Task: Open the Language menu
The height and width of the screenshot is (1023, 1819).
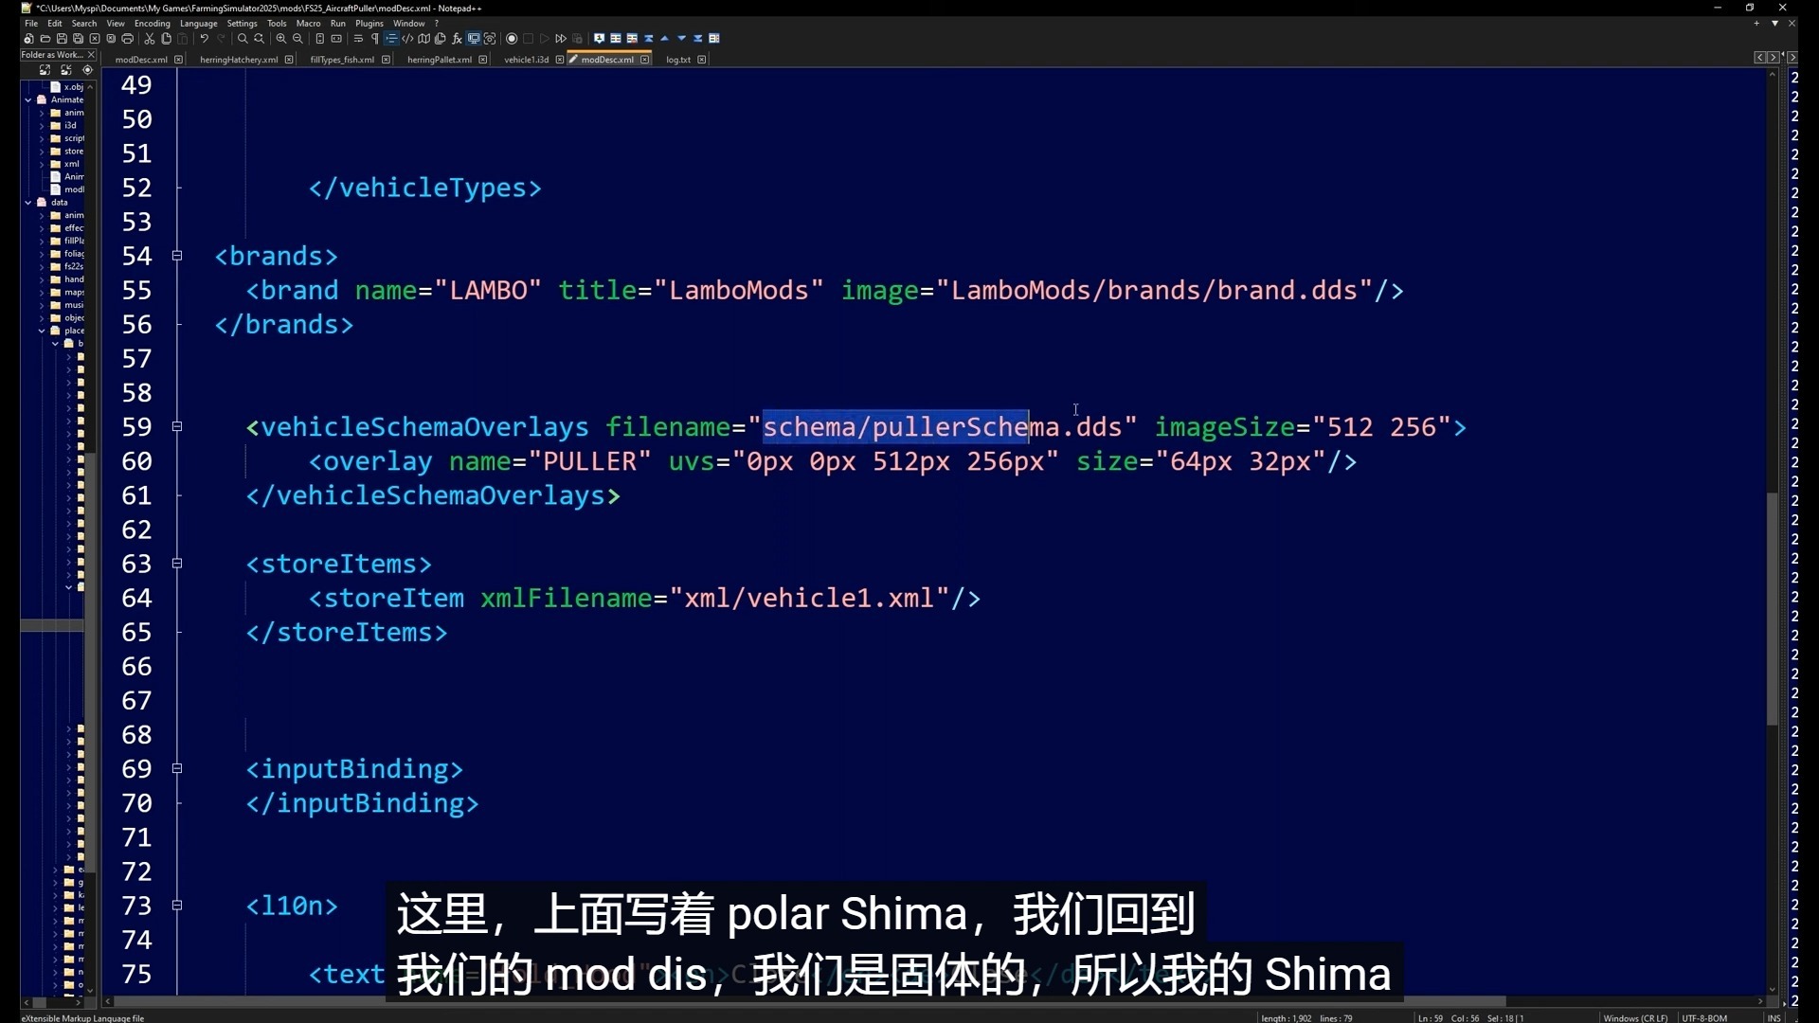Action: click(x=199, y=24)
